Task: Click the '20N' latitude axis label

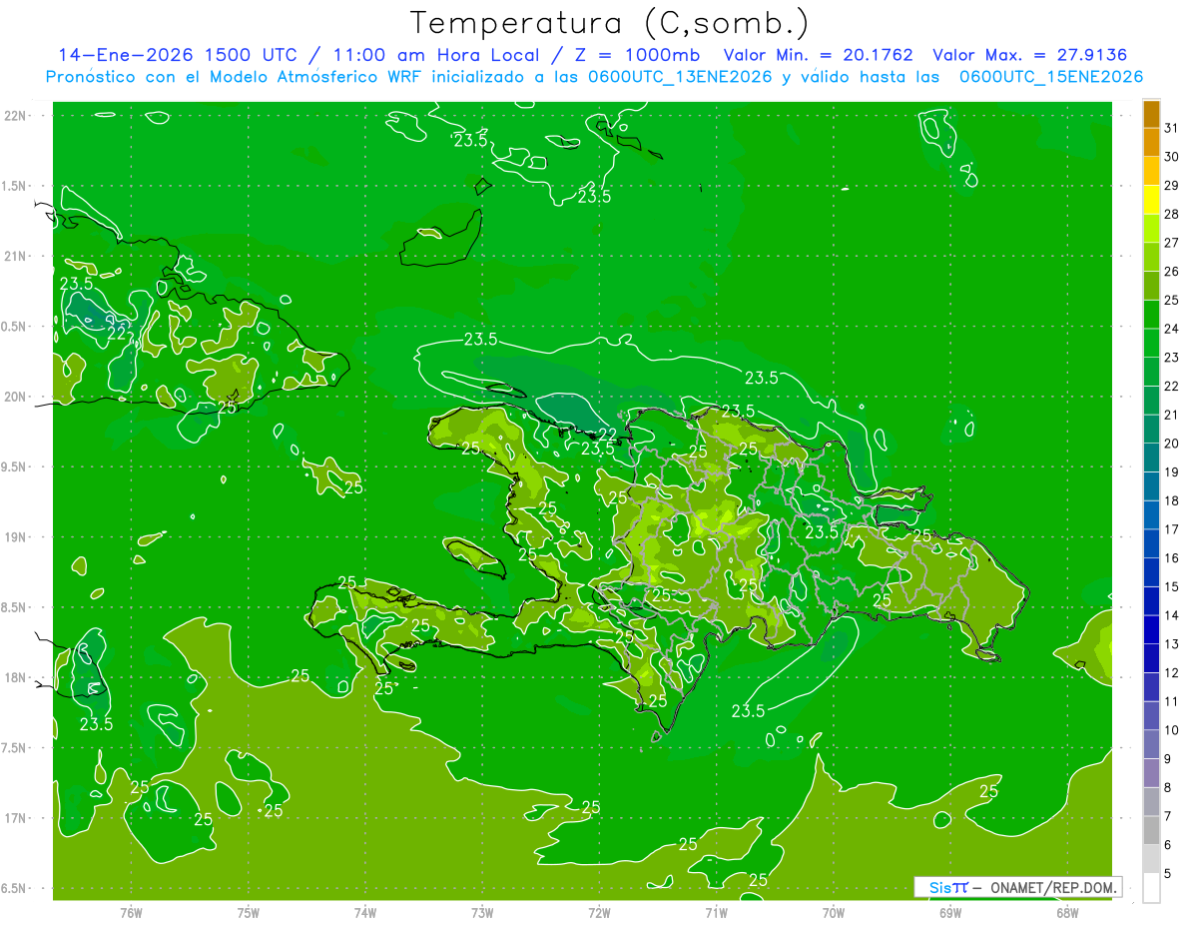Action: 17,397
